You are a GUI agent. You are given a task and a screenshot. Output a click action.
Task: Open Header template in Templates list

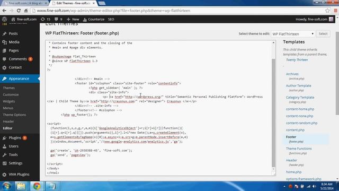[291, 160]
